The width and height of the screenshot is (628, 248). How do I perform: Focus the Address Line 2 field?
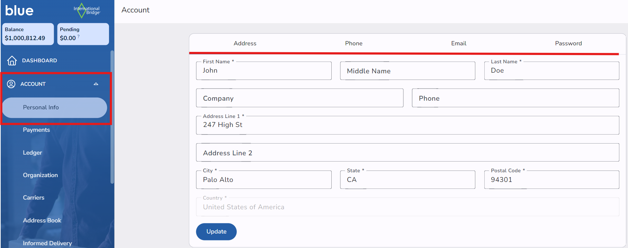pos(407,153)
